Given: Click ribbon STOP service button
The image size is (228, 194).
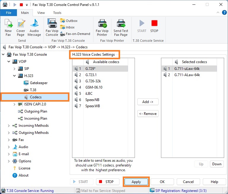Looking at the screenshot, I should pyautogui.click(x=154, y=26).
